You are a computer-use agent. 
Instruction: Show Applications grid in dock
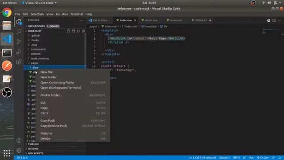(7, 153)
